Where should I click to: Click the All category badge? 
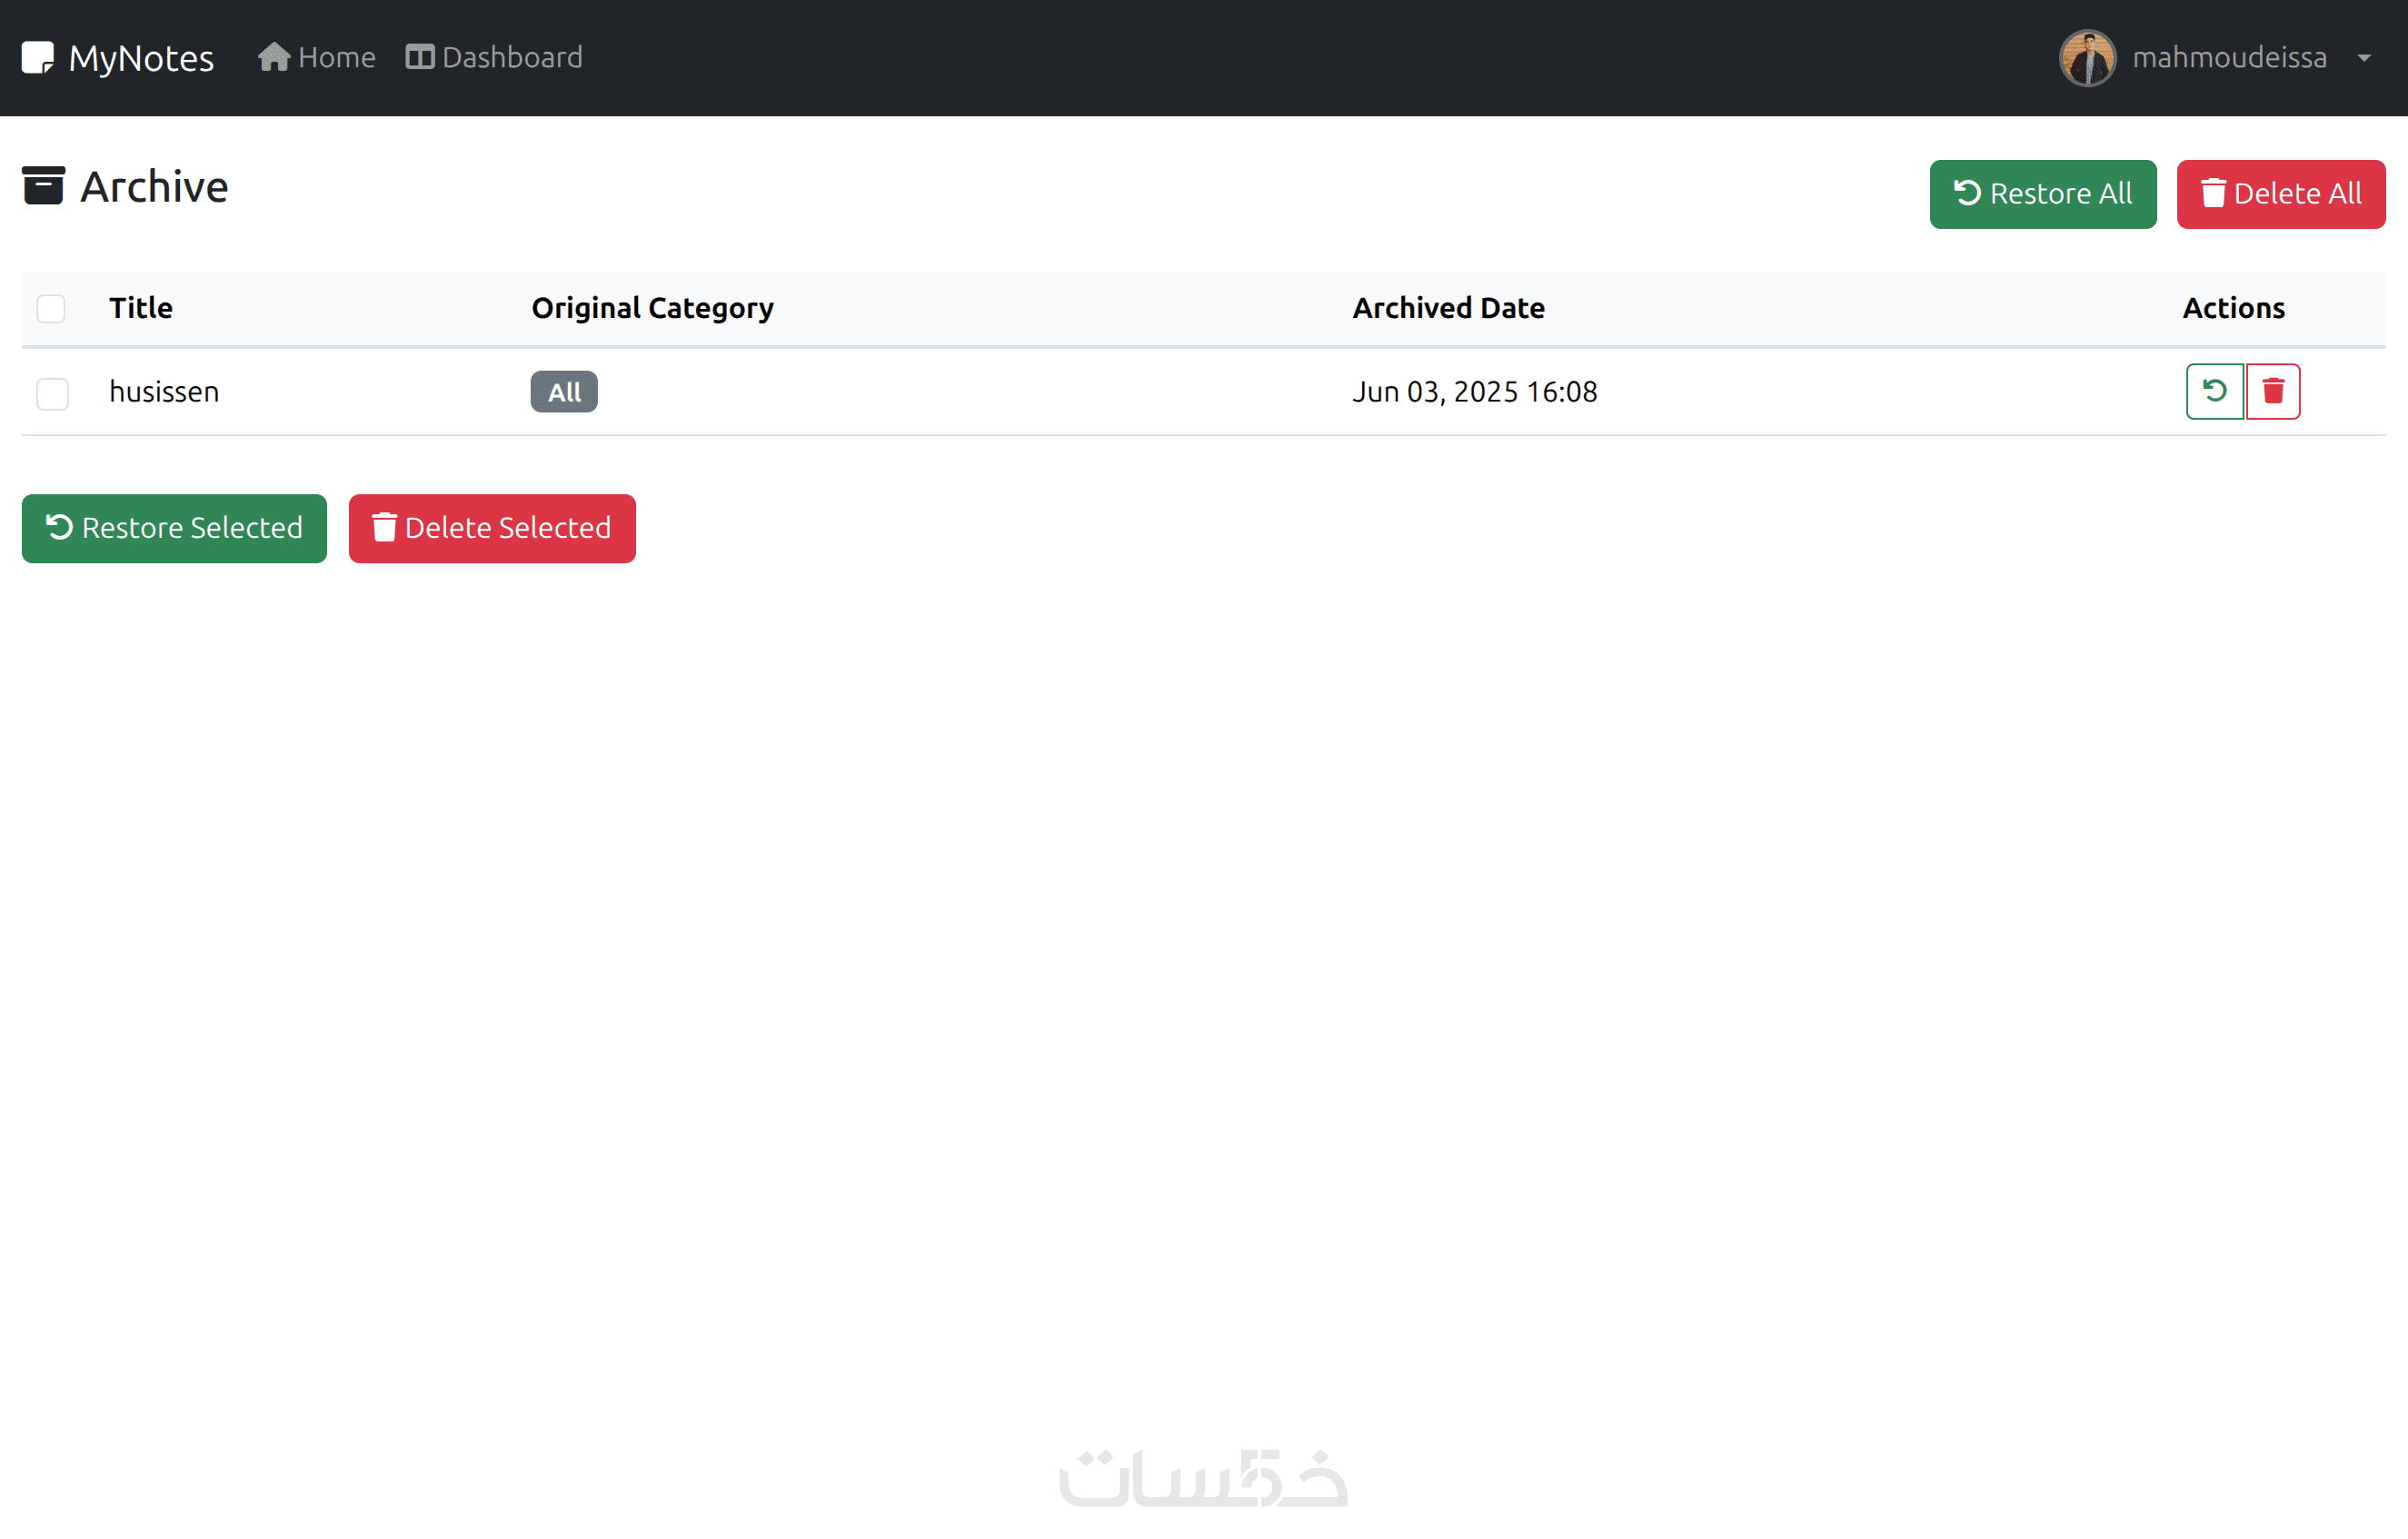564,392
